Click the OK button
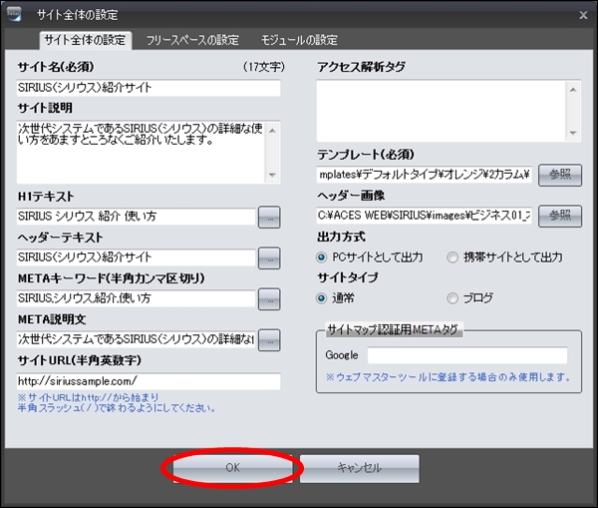Screen dimensions: 598x508 pyautogui.click(x=232, y=468)
